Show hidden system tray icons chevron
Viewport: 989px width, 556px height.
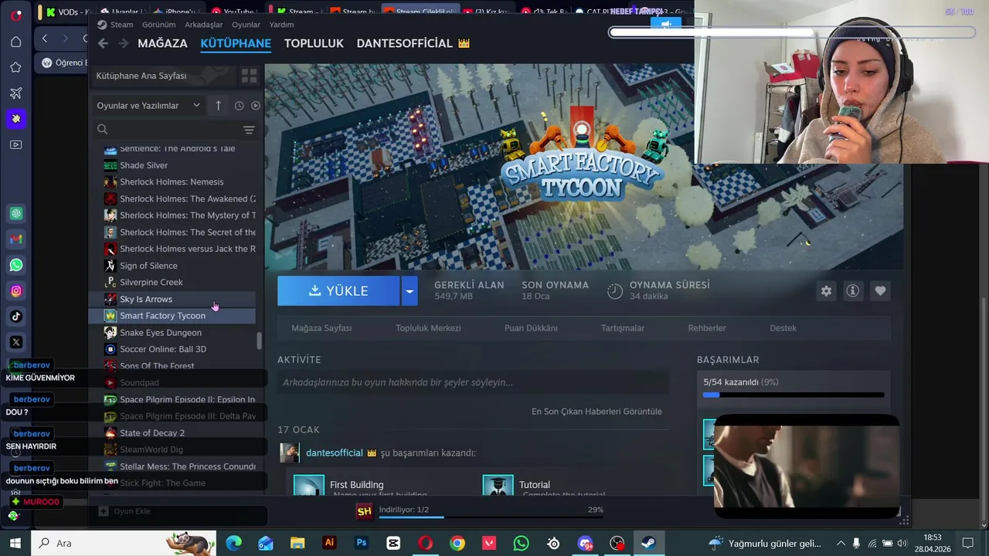click(841, 543)
